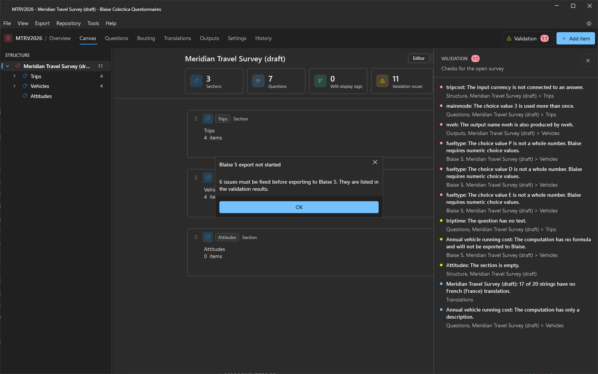598x374 pixels.
Task: Toggle the Validation button in toolbar
Action: 528,39
